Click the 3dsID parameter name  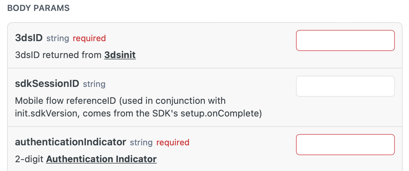[x=29, y=38]
